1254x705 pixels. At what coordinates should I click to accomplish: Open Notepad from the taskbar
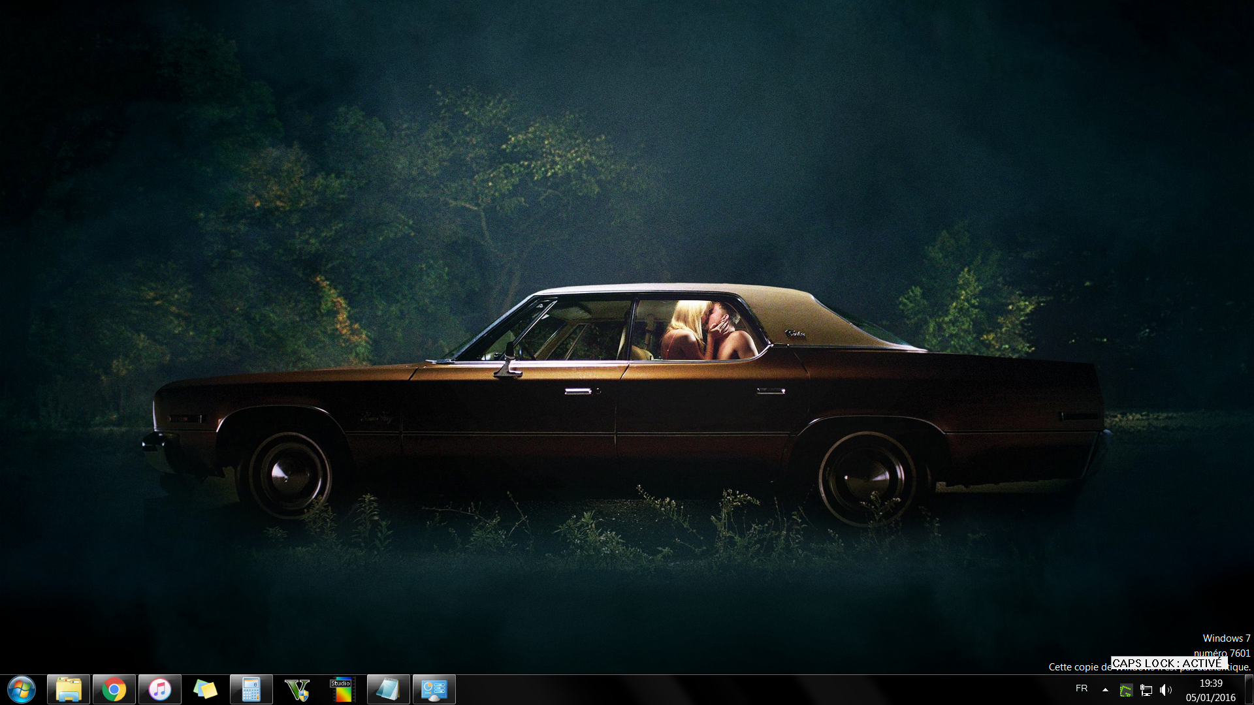[x=388, y=689]
